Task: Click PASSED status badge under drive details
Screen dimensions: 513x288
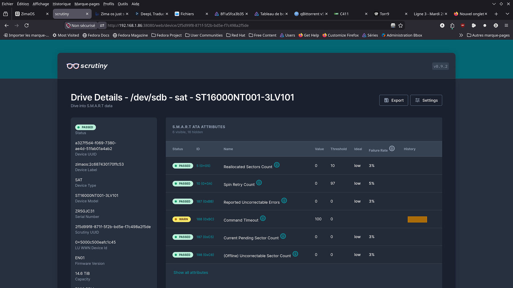Action: (x=85, y=127)
